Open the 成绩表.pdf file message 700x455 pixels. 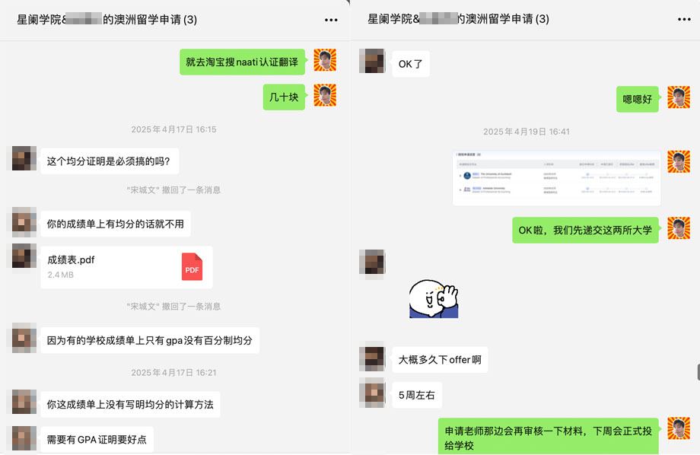pyautogui.click(x=126, y=267)
